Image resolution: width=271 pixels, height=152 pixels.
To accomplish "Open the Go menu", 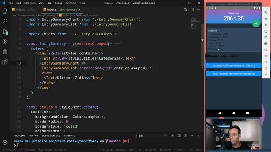I will point(50,3).
